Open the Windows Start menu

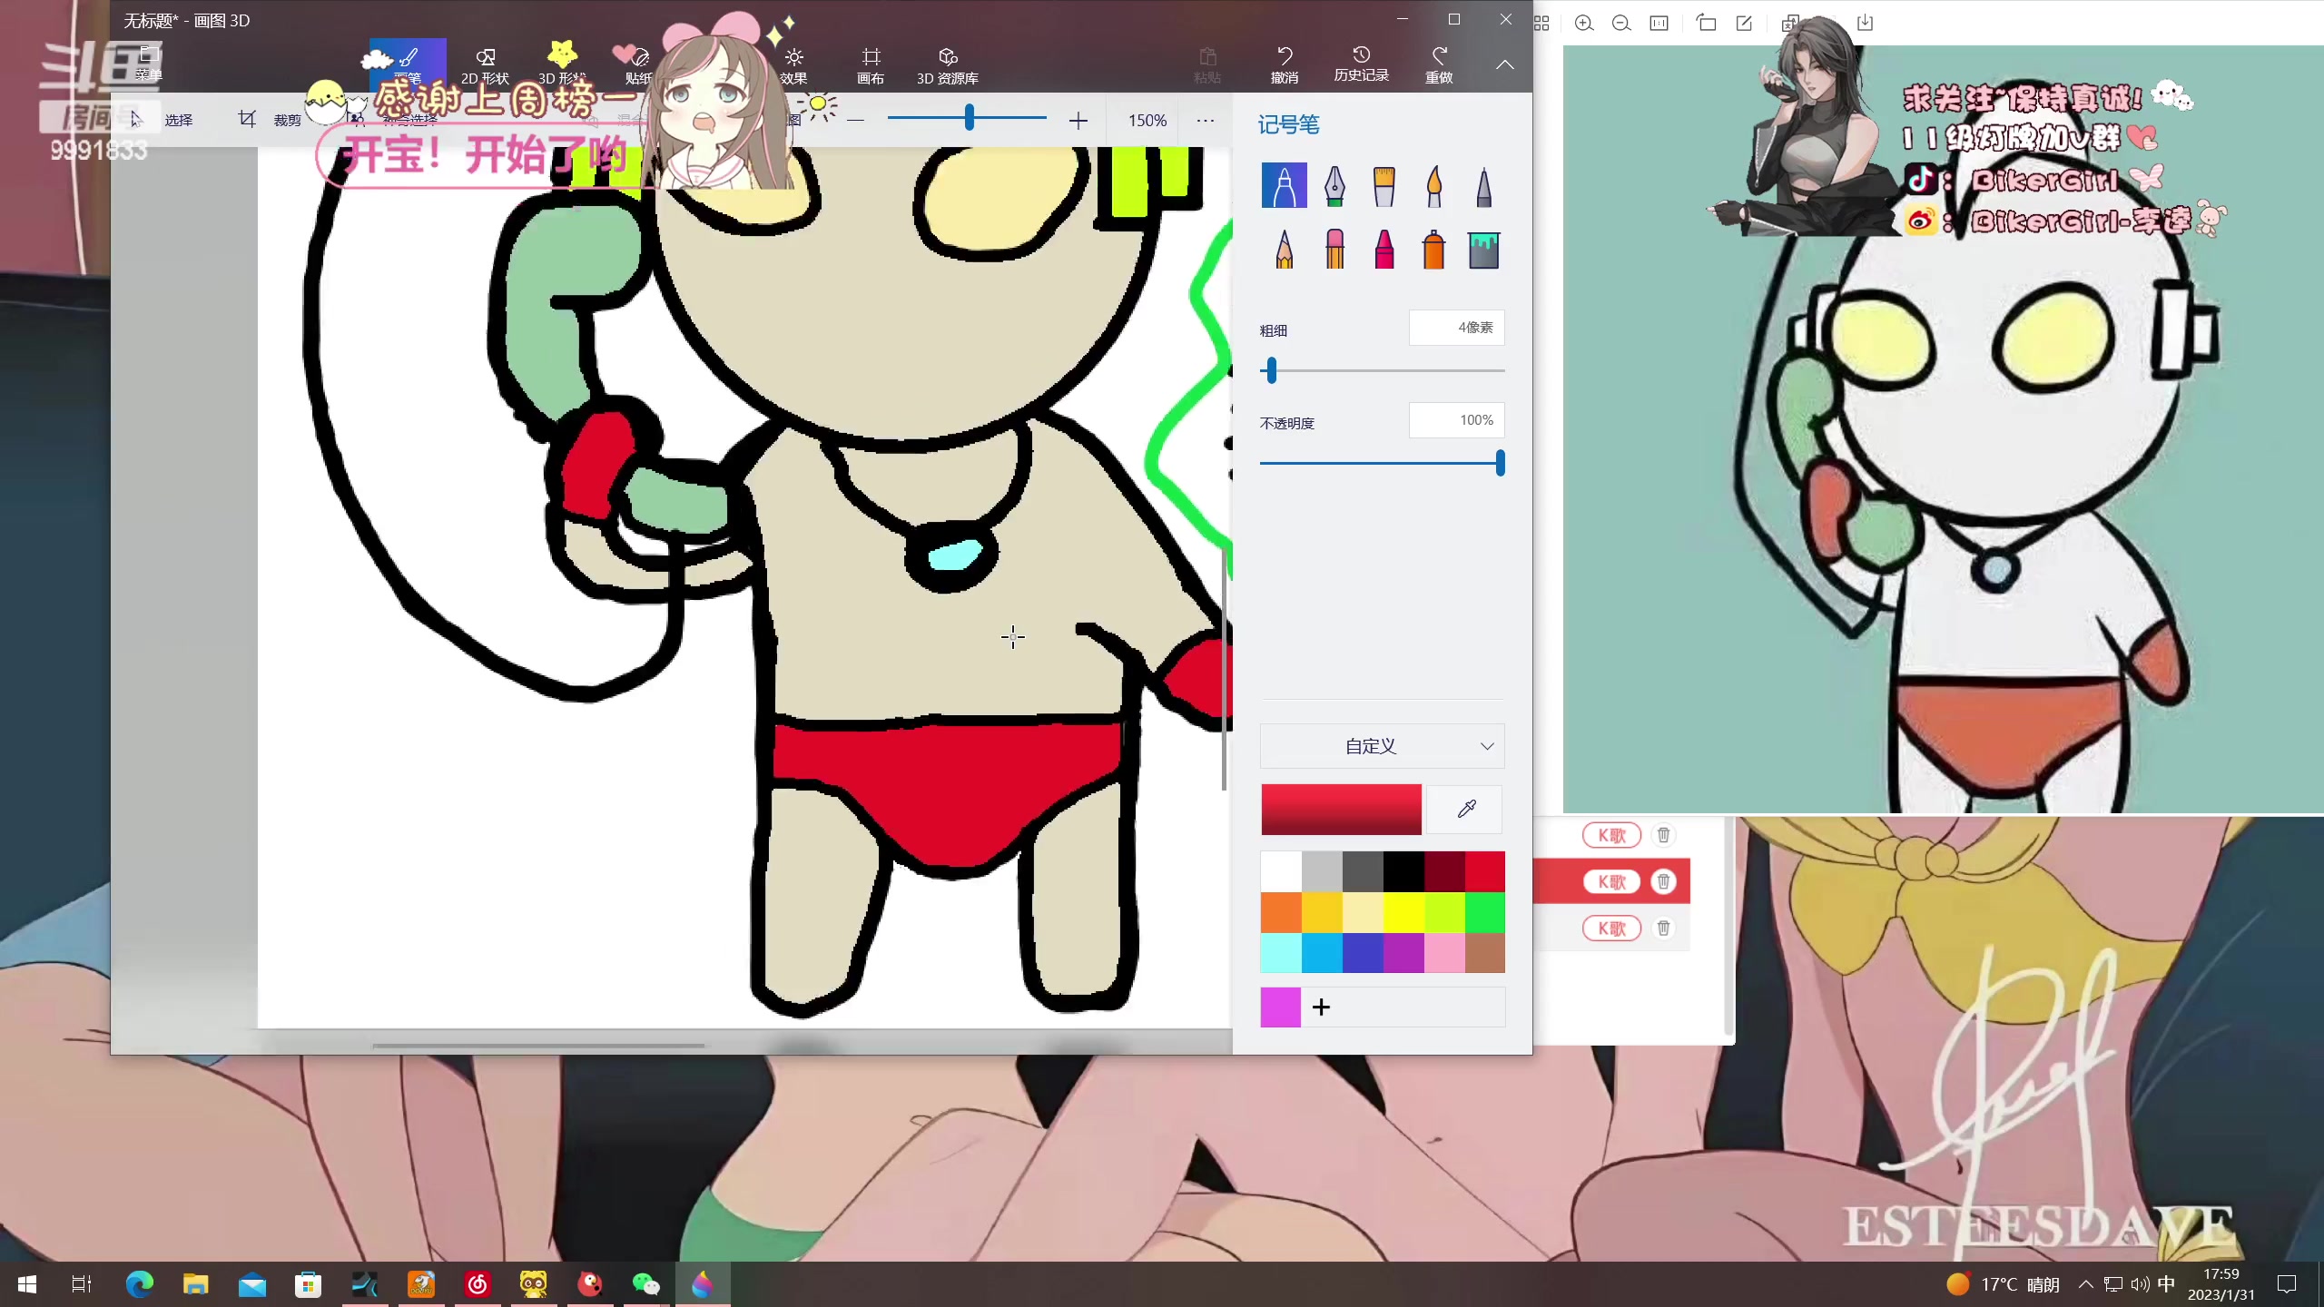[x=27, y=1284]
